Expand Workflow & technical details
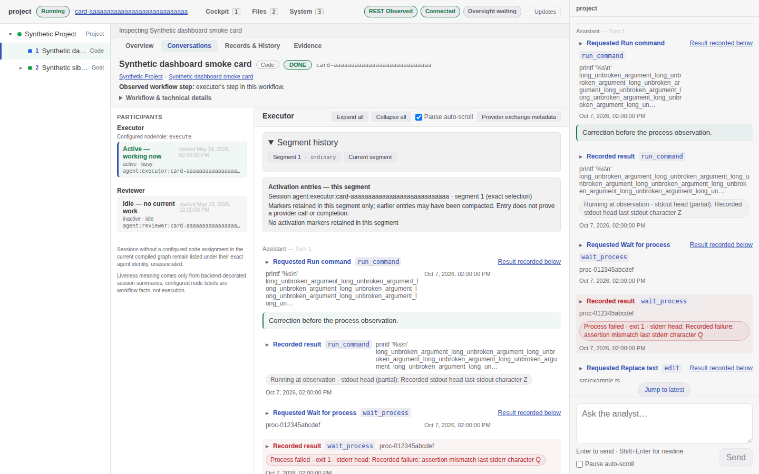 click(165, 98)
